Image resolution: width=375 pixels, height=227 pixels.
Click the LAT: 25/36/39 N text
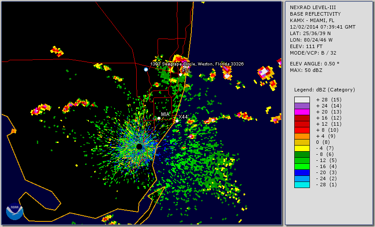(310, 33)
